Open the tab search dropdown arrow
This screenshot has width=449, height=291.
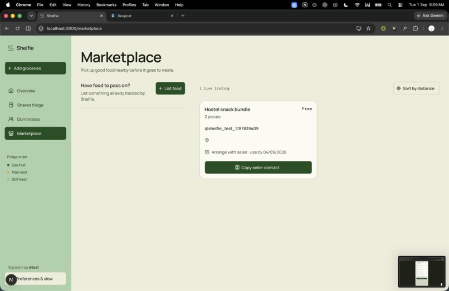tap(31, 16)
